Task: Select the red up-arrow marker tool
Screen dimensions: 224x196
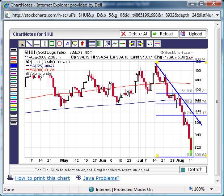Action: click(82, 44)
